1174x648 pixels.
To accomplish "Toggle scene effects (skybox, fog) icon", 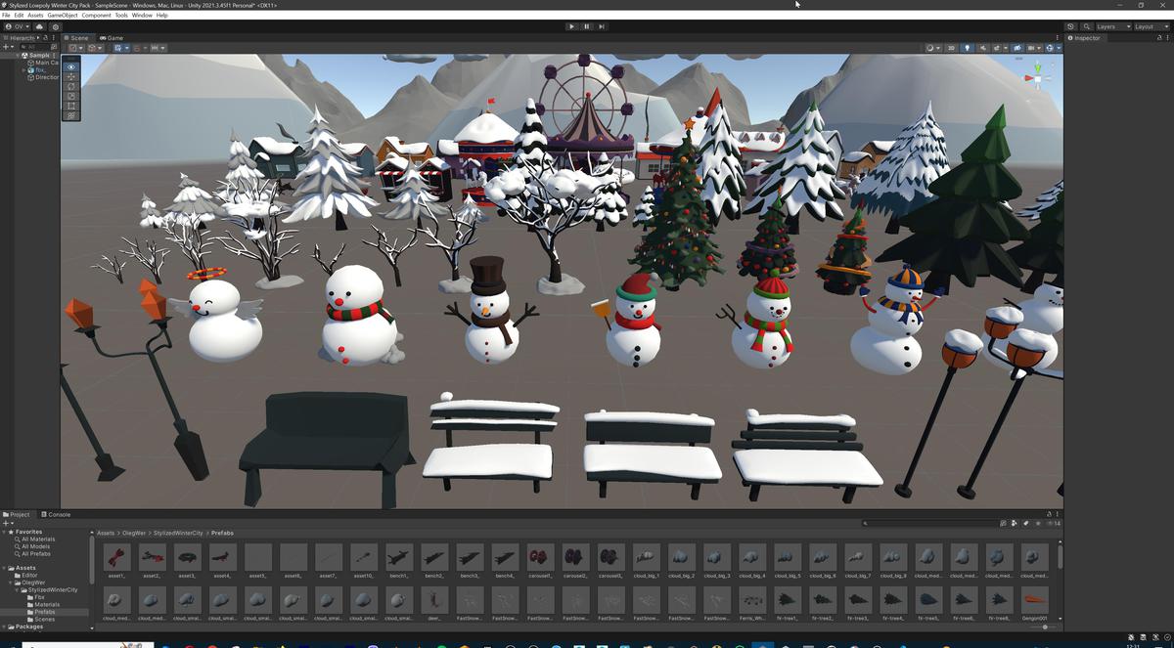I will tap(997, 48).
